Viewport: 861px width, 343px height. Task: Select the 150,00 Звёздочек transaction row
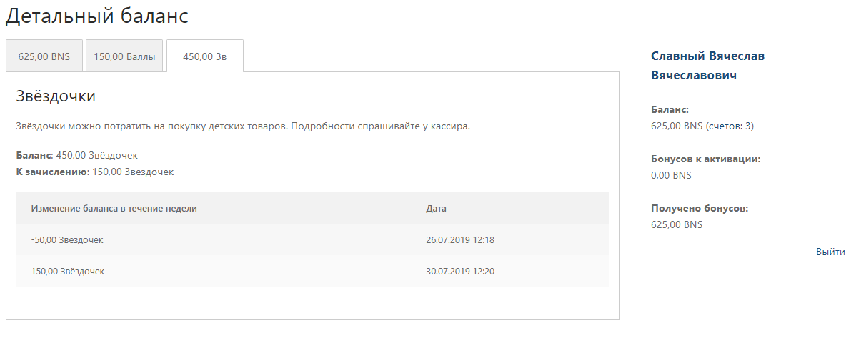(312, 271)
